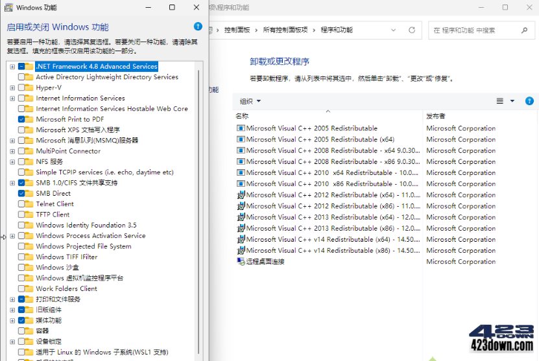Click the Hyper-V folder icon
The height and width of the screenshot is (361, 539).
tap(29, 87)
